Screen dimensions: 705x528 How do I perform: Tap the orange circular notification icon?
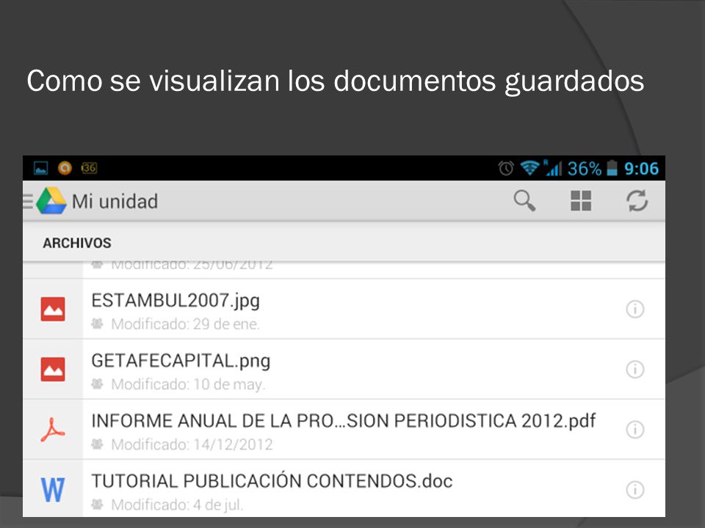coord(65,168)
